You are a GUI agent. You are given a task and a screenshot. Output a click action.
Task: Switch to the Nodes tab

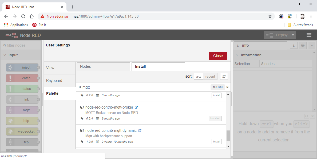pos(103,66)
